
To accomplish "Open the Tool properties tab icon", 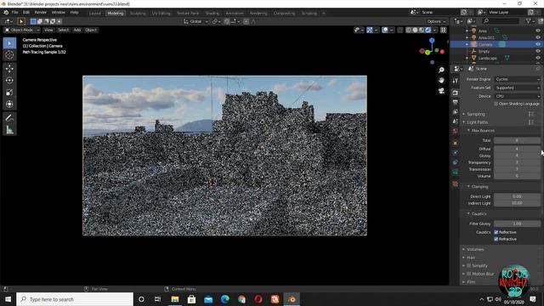I will coord(456,81).
